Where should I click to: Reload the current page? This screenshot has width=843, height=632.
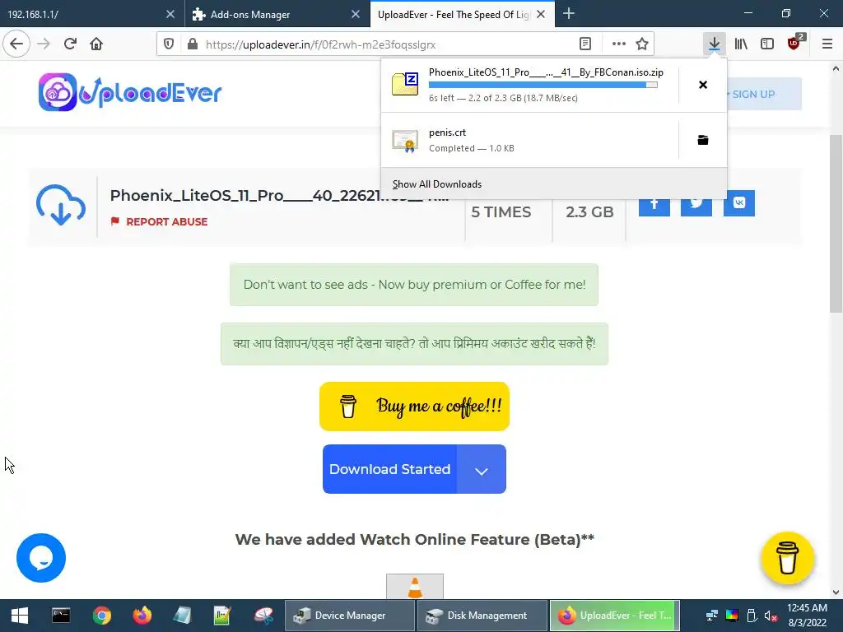[70, 44]
